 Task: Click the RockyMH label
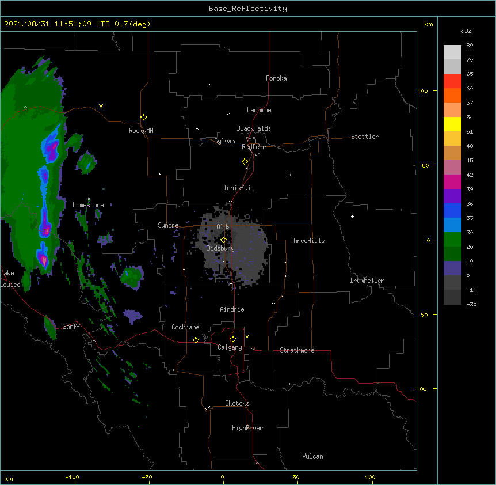(141, 131)
